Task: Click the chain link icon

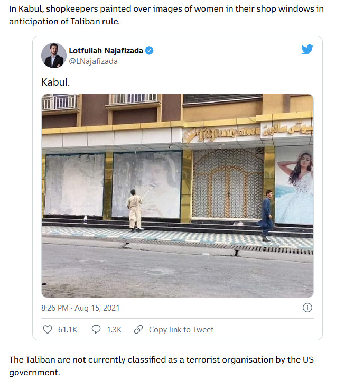Action: point(138,329)
